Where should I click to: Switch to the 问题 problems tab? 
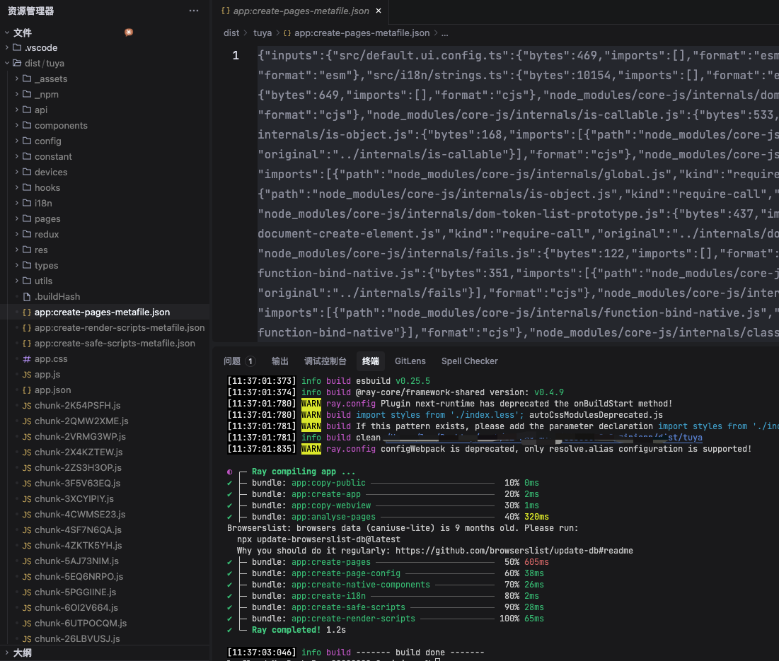[239, 361]
